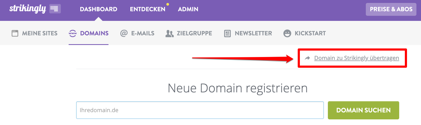Viewport: 421px width, 125px height.
Task: Click the square icon beside the Strikingly wordmark
Action: point(55,9)
